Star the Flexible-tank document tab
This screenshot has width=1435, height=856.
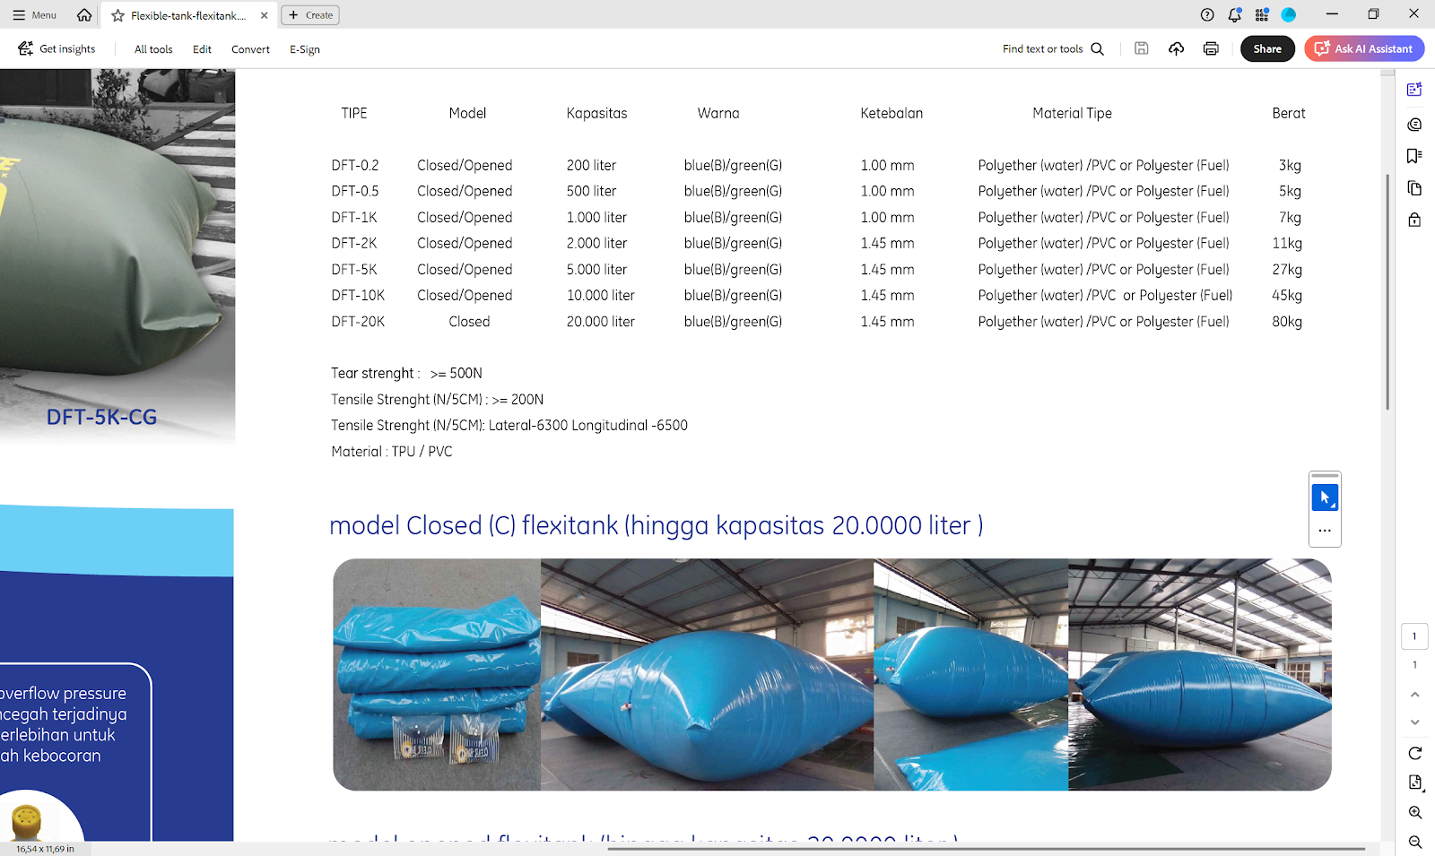(117, 15)
